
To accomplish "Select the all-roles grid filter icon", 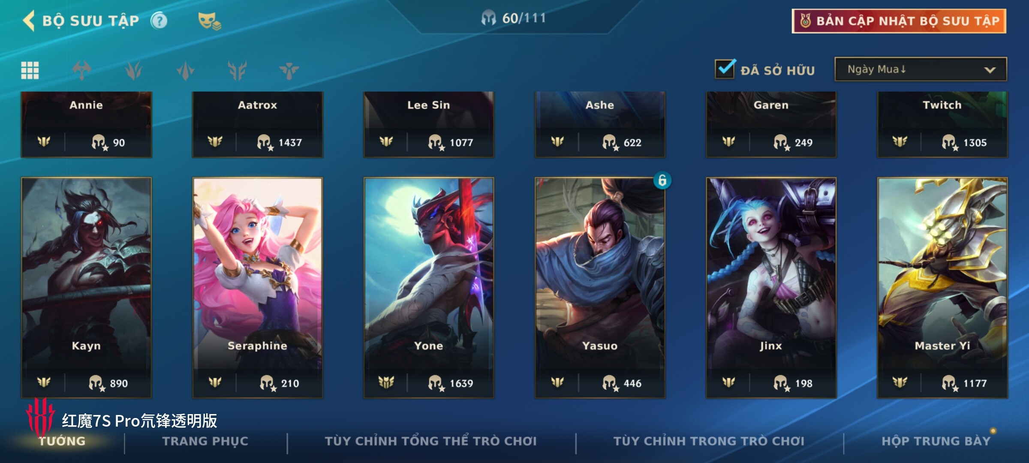I will pos(30,70).
